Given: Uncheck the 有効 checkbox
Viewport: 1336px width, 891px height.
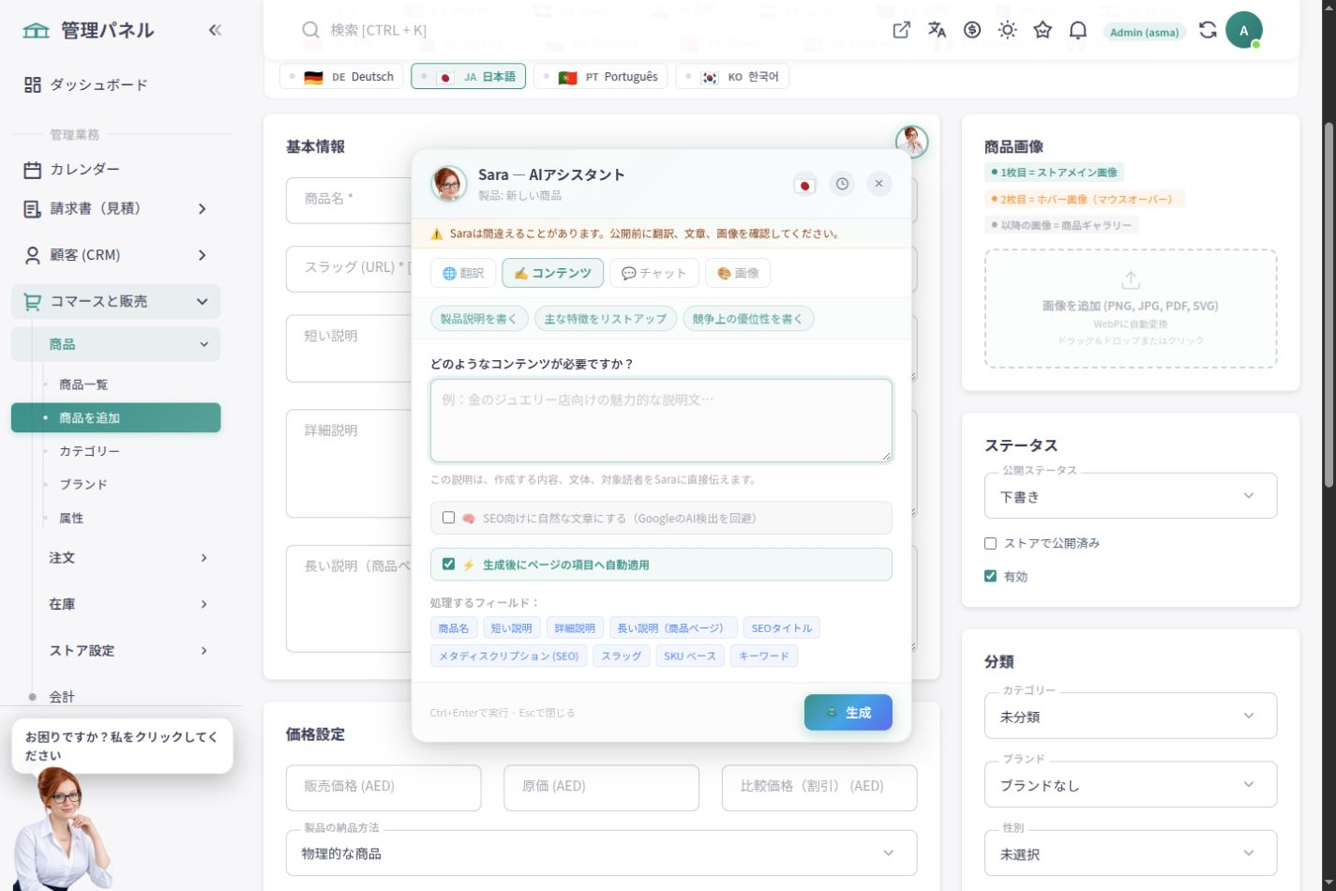Looking at the screenshot, I should pos(990,576).
